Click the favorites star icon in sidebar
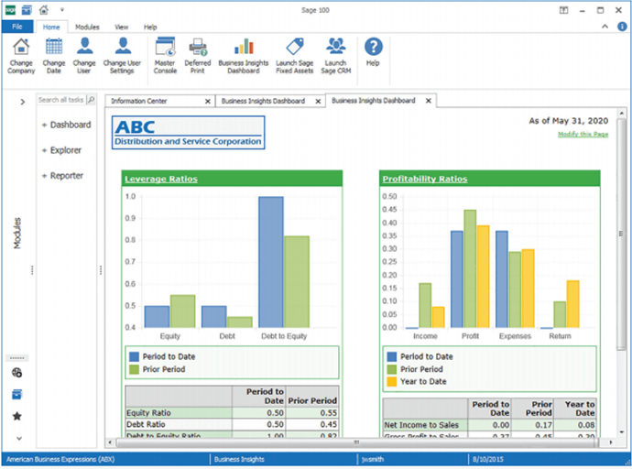This screenshot has height=469, width=632. (x=16, y=416)
